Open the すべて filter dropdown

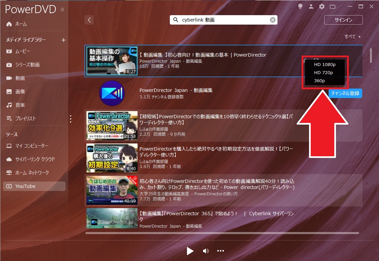tap(352, 37)
